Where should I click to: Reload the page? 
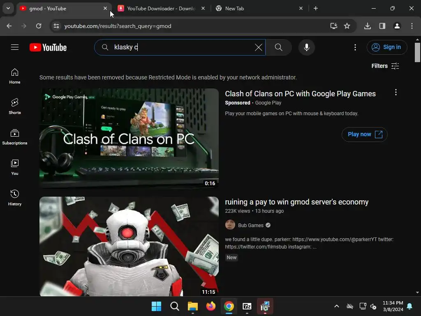(x=39, y=26)
